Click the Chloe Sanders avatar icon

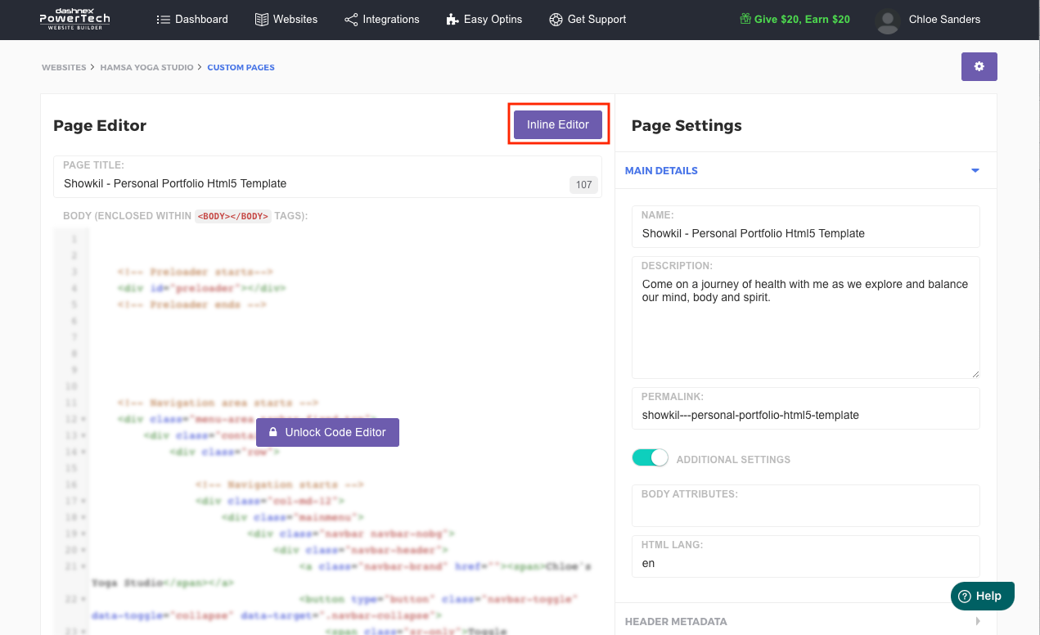click(888, 20)
